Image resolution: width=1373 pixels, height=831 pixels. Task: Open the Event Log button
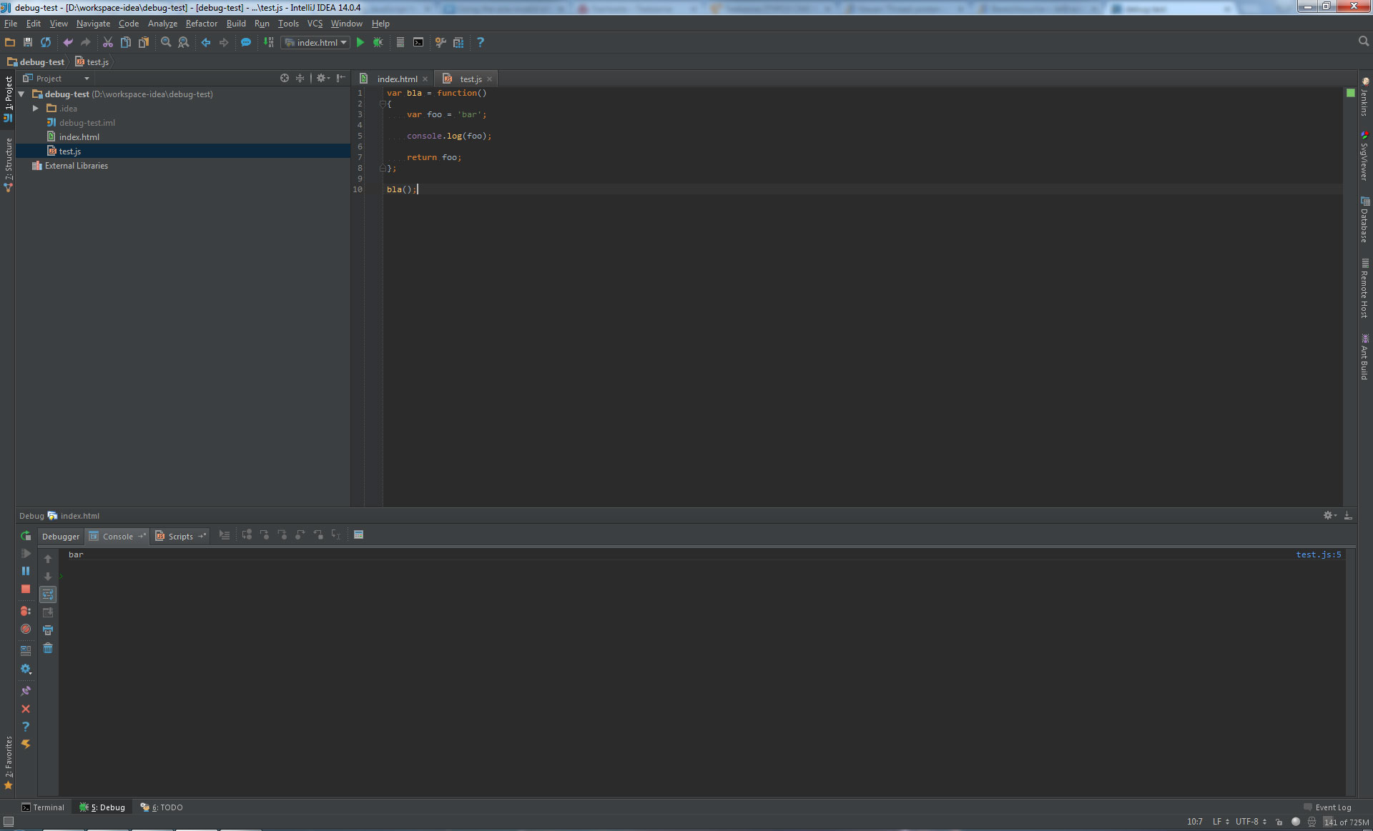(1327, 807)
